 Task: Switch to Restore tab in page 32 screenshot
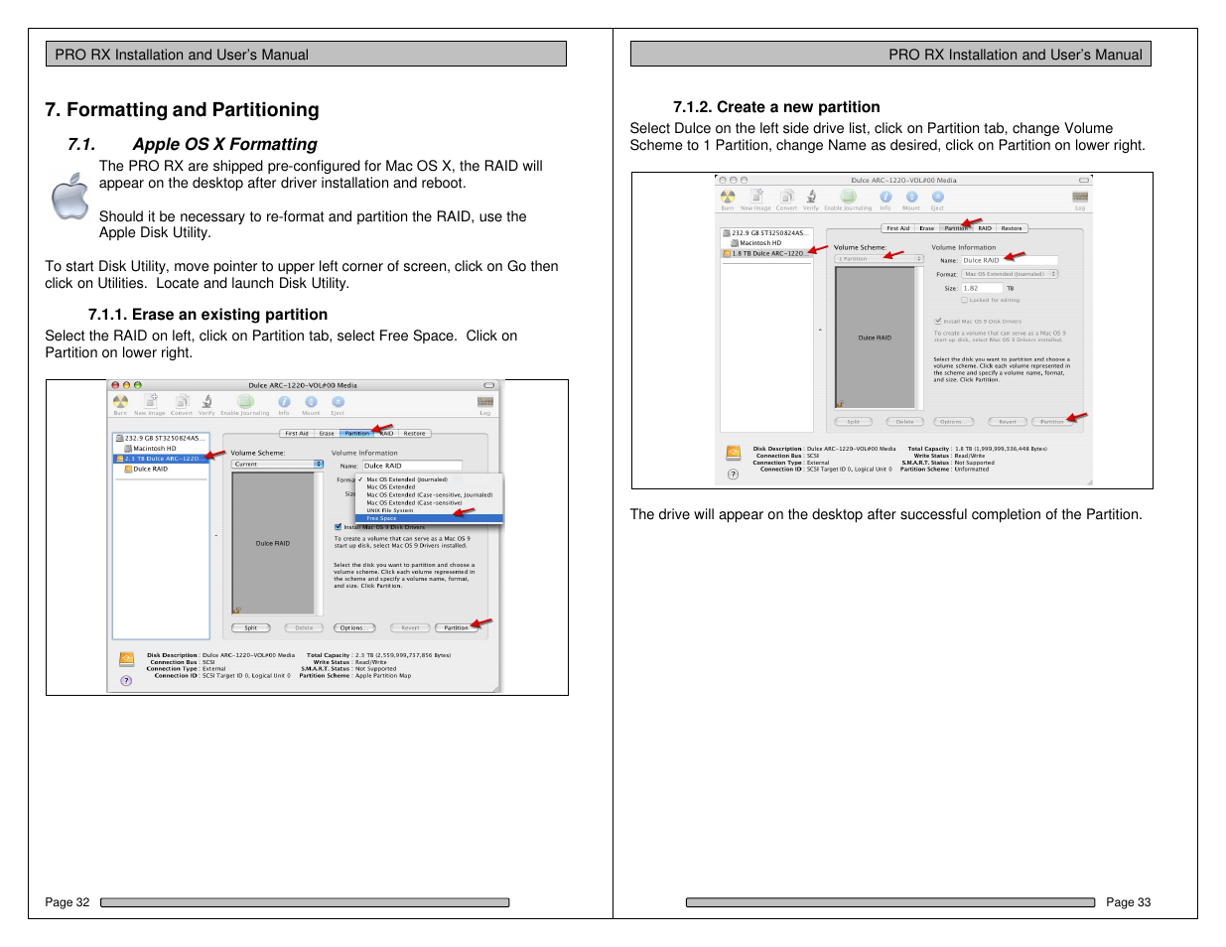pos(415,433)
